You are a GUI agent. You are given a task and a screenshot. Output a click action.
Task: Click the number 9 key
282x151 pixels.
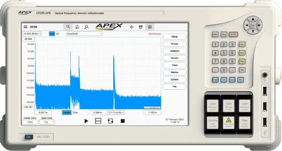pos(232,61)
